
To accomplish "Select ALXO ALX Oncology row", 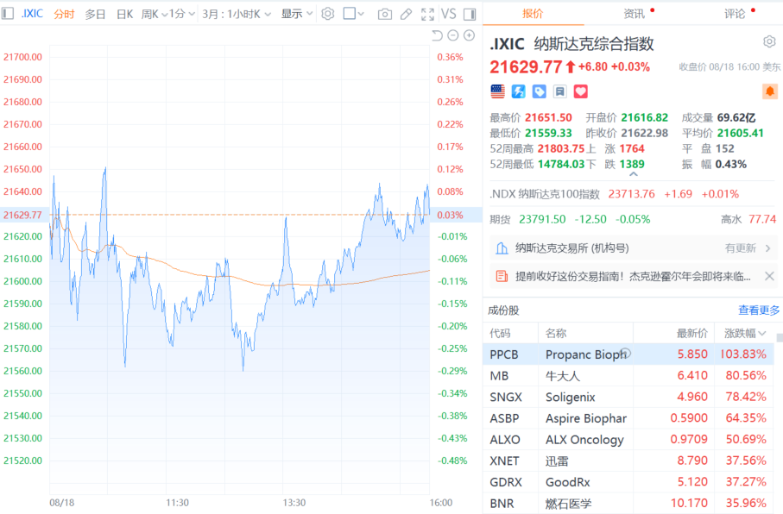I will pos(628,439).
